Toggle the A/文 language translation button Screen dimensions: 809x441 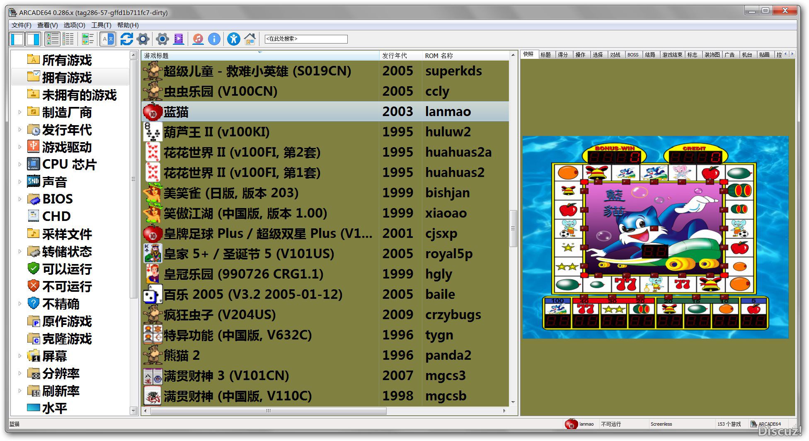click(108, 39)
